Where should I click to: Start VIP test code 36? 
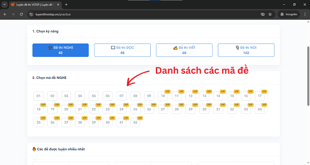pos(53,122)
